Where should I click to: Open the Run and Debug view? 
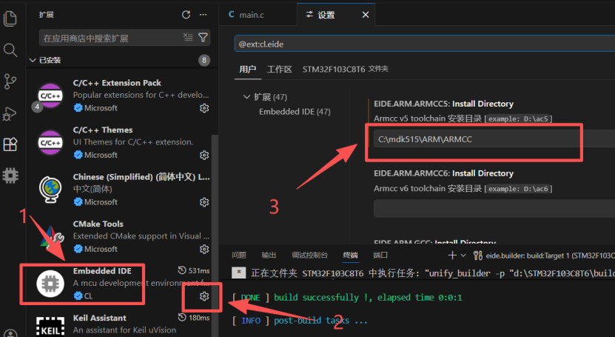10,114
